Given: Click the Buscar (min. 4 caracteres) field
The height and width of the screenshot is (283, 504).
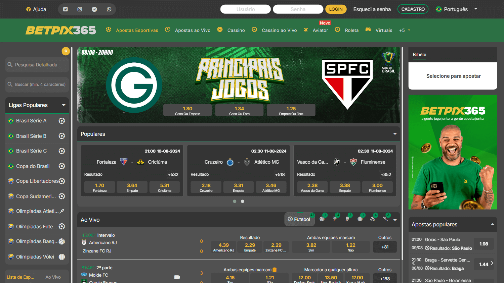Looking at the screenshot, I should [37, 84].
